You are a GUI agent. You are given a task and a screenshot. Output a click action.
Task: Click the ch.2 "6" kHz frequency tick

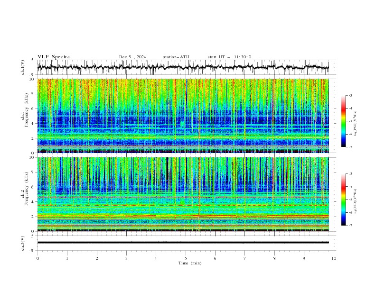pyautogui.click(x=33, y=187)
